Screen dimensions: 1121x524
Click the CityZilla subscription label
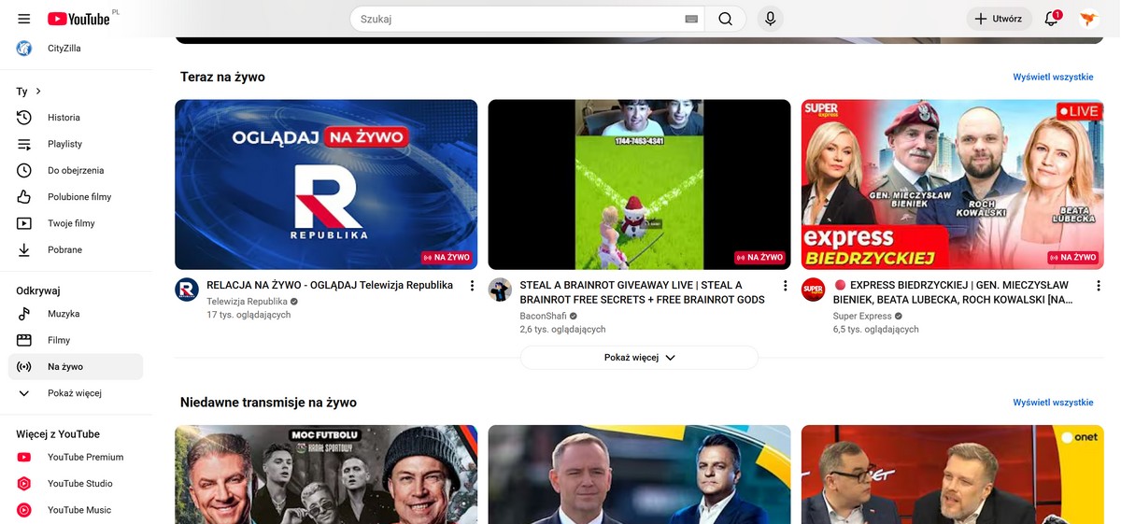pyautogui.click(x=64, y=49)
